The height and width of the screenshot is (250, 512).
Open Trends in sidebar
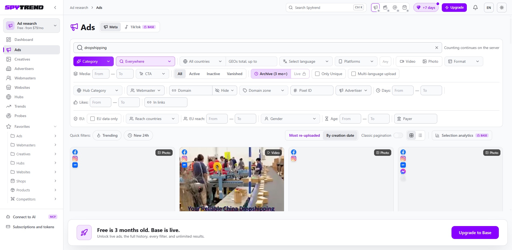(x=32, y=106)
